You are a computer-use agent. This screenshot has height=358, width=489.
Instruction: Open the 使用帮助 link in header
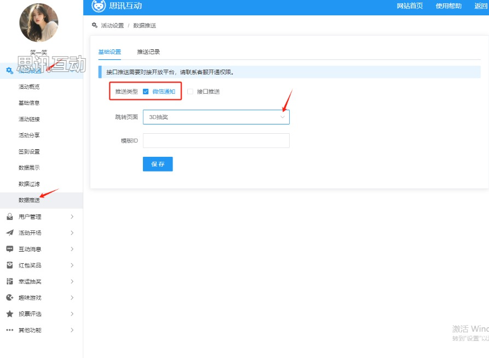coord(448,6)
